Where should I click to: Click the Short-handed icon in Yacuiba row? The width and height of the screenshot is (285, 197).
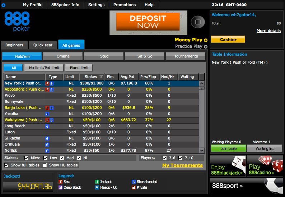click(x=47, y=114)
